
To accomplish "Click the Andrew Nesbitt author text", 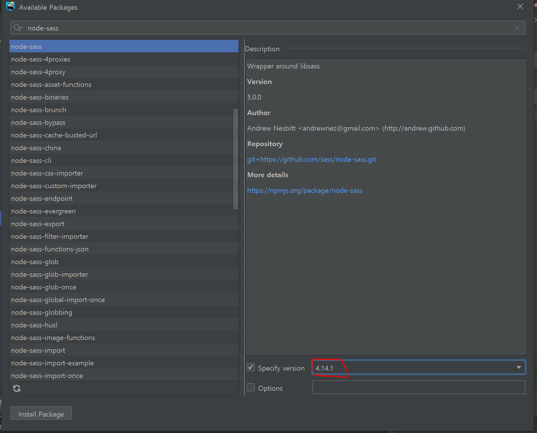I will (x=356, y=128).
